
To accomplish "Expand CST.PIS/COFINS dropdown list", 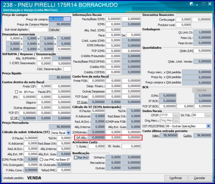I will click(x=208, y=126).
